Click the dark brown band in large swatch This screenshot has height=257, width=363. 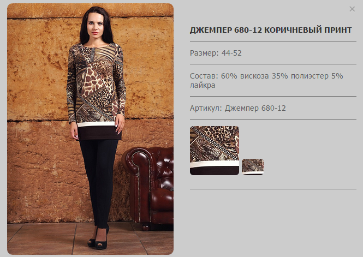215,171
